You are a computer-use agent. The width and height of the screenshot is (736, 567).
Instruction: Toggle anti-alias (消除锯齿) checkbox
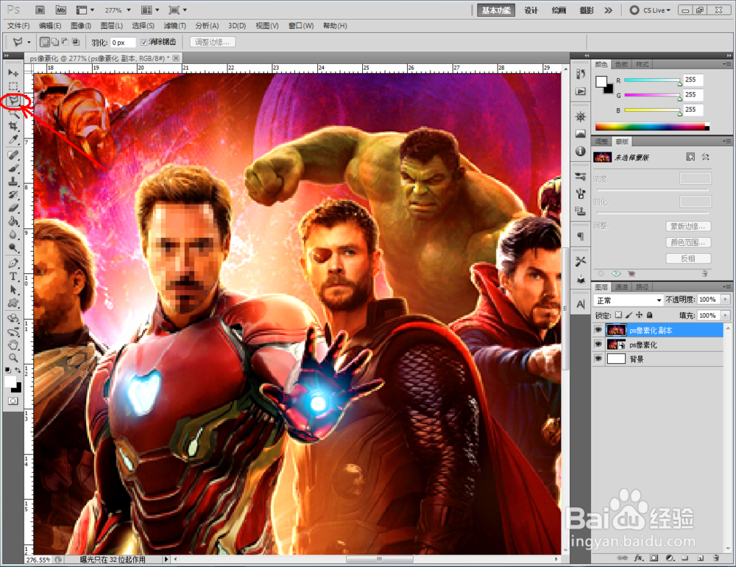(144, 42)
